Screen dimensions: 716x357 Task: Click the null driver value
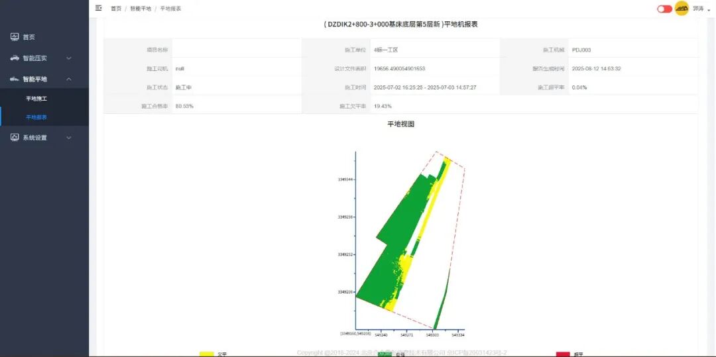pyautogui.click(x=180, y=68)
